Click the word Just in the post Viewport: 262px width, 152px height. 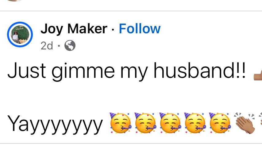coord(27,70)
